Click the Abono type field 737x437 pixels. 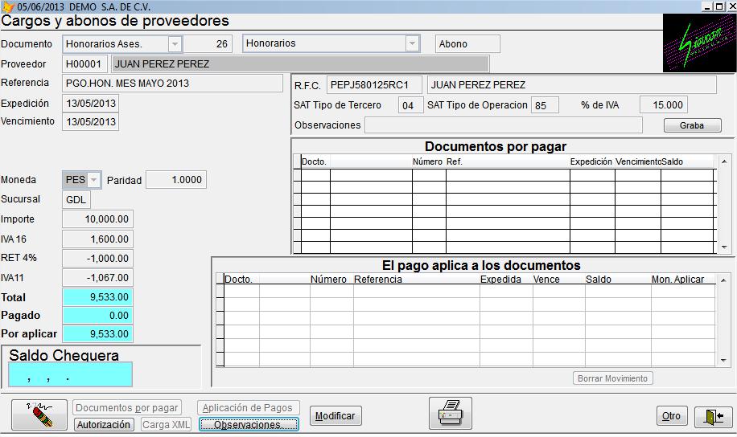[x=467, y=44]
